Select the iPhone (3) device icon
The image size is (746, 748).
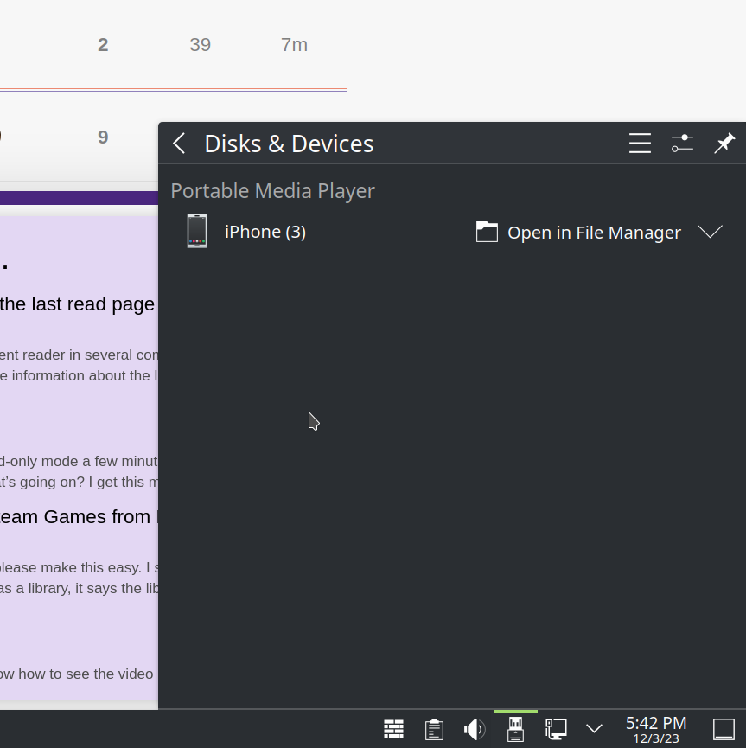pyautogui.click(x=197, y=232)
